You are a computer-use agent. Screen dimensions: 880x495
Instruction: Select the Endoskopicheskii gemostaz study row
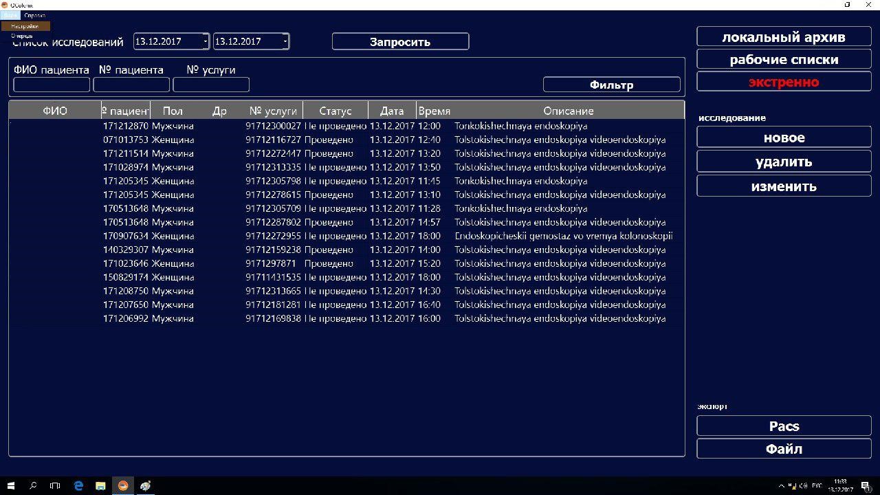[563, 236]
